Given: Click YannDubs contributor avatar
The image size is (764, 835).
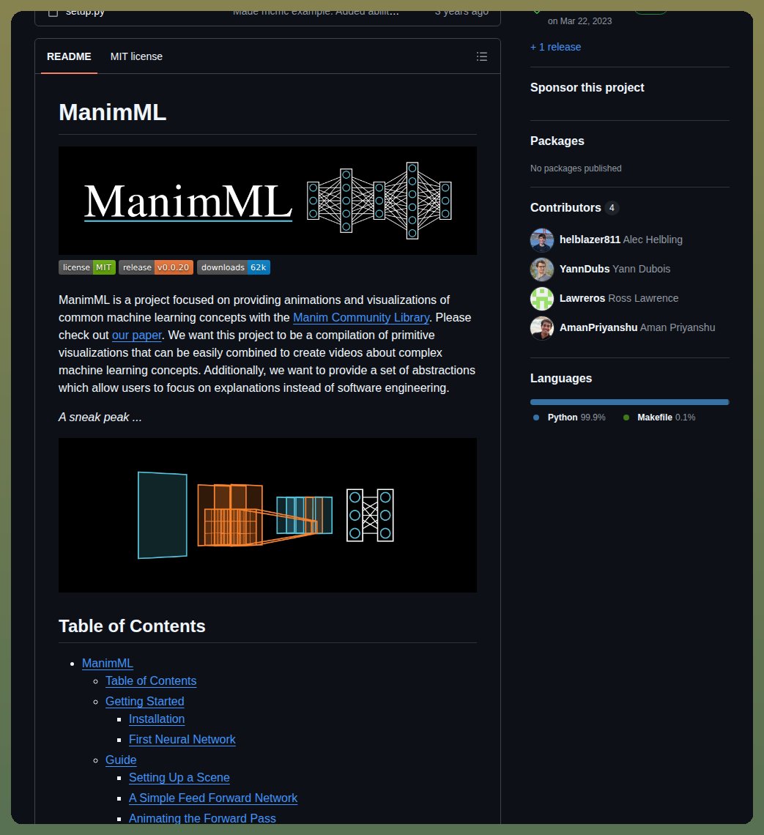Looking at the screenshot, I should (542, 270).
